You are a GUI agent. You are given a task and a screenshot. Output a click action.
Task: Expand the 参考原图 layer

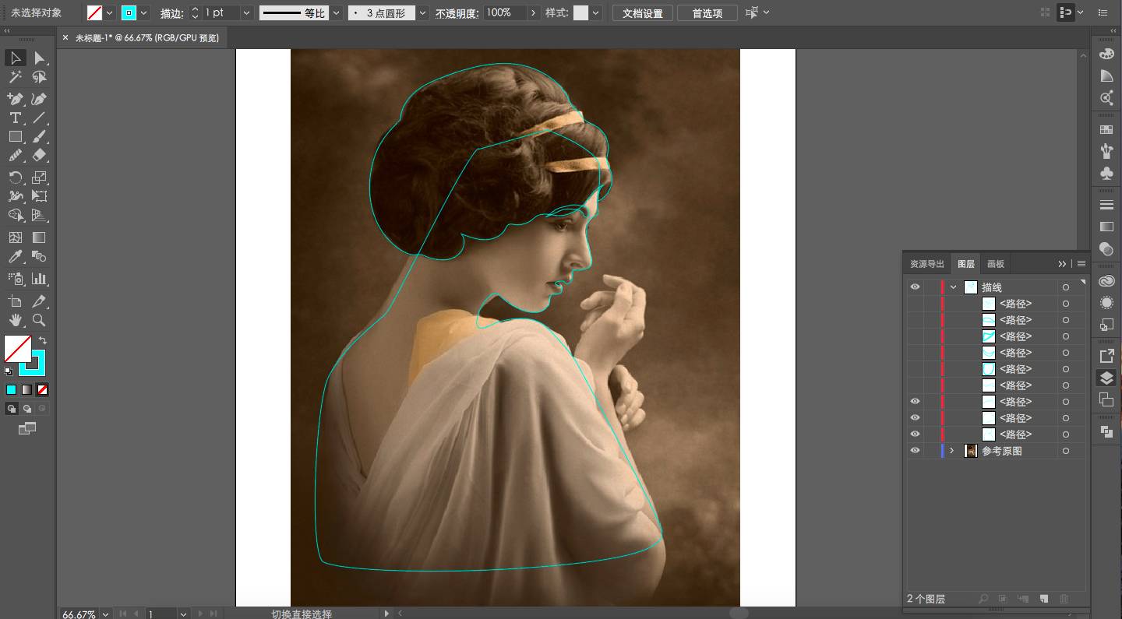click(951, 451)
